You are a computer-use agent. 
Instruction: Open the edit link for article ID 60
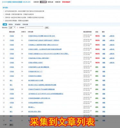click(x=104, y=45)
